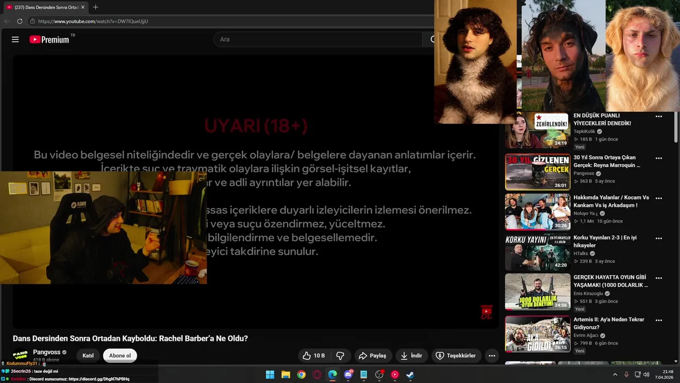Open a new browser tab

96,7
